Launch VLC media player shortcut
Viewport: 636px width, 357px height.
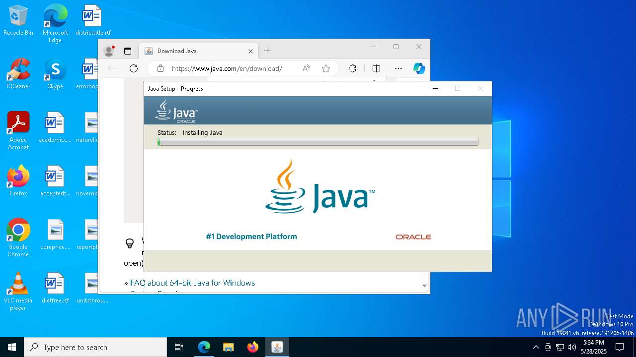(x=18, y=292)
